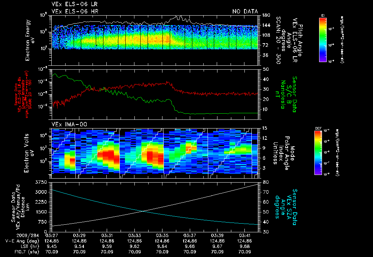Screen dimensions: 373x257
Task: Click the '03:31' time tick label
Action: pos(107,236)
